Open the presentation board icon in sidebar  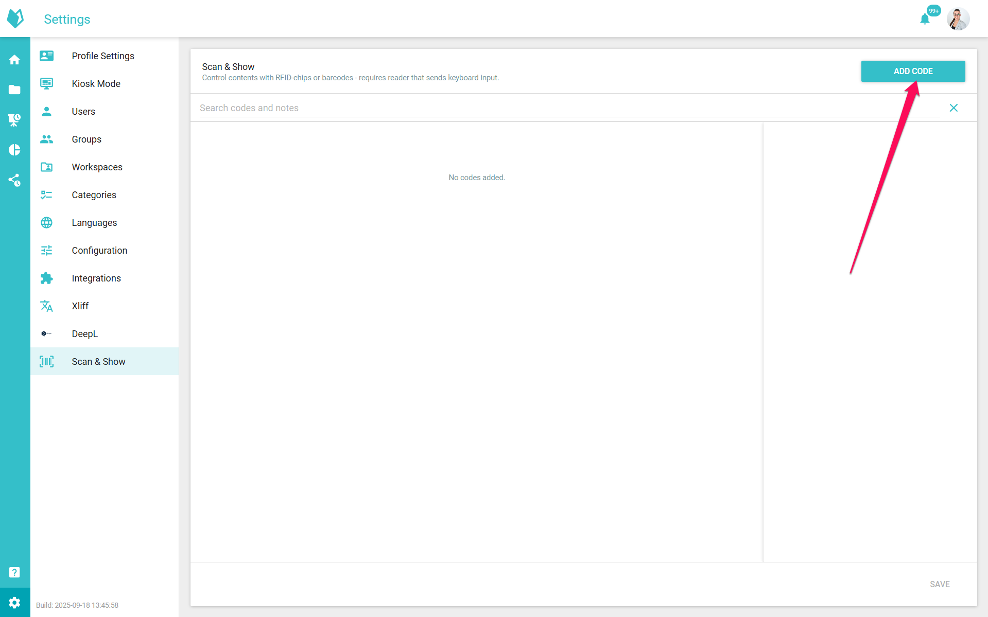click(x=14, y=120)
